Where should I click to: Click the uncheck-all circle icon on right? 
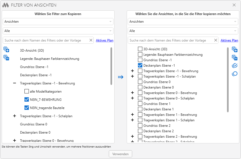pyautogui.click(x=234, y=74)
